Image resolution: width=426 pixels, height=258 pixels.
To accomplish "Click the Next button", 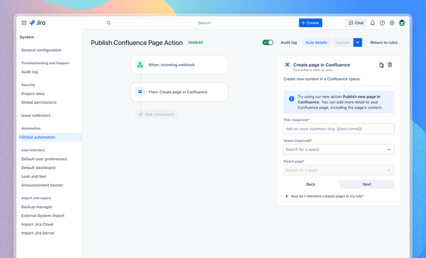I will point(367,184).
